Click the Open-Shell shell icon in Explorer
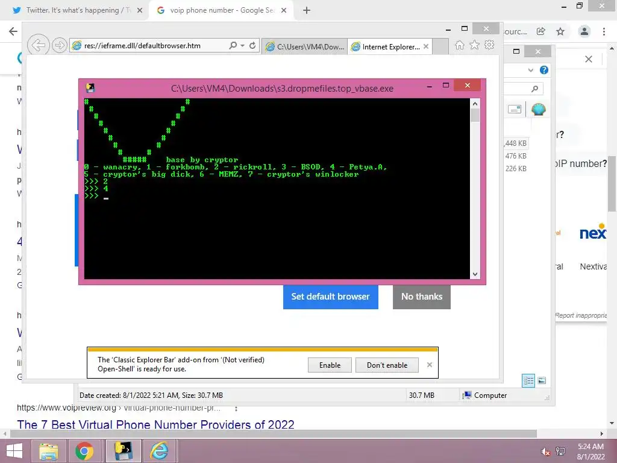Screen dimensions: 617x463 [538, 109]
